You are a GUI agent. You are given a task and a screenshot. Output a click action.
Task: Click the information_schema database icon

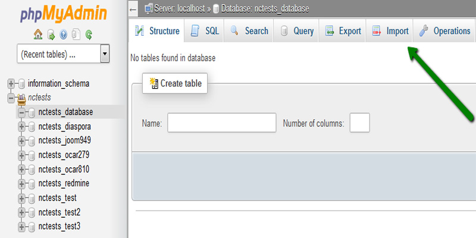(x=21, y=83)
